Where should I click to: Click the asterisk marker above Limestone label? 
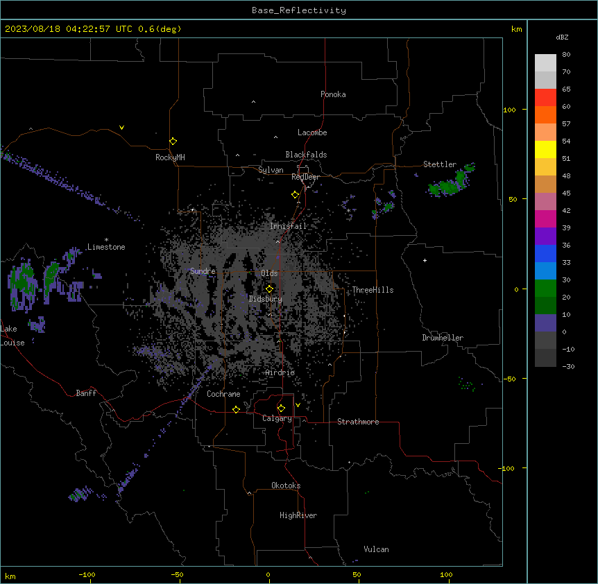[x=106, y=240]
